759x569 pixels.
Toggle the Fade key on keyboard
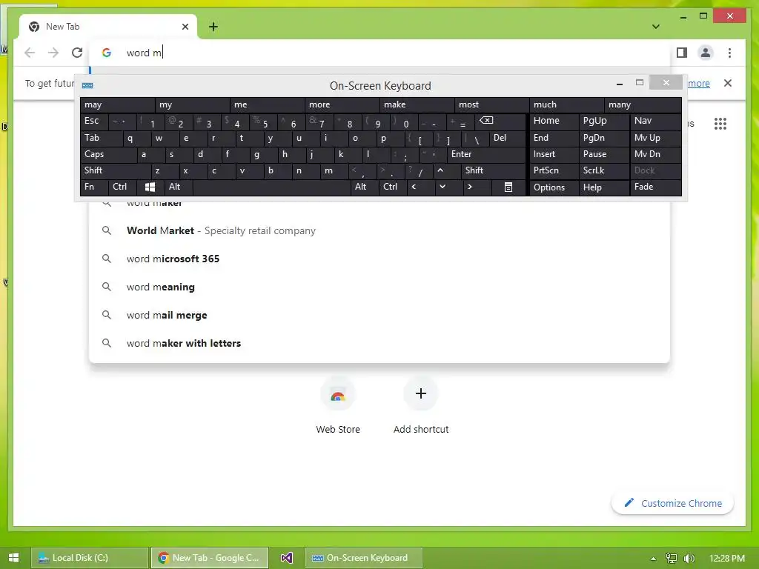(x=656, y=187)
